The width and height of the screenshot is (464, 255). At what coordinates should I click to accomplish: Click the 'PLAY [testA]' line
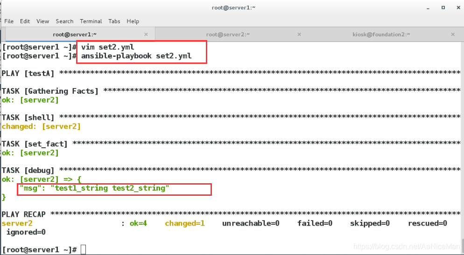click(x=231, y=73)
